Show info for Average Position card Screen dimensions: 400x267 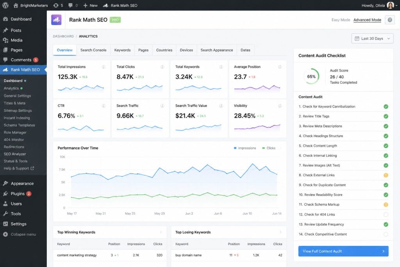[280, 67]
